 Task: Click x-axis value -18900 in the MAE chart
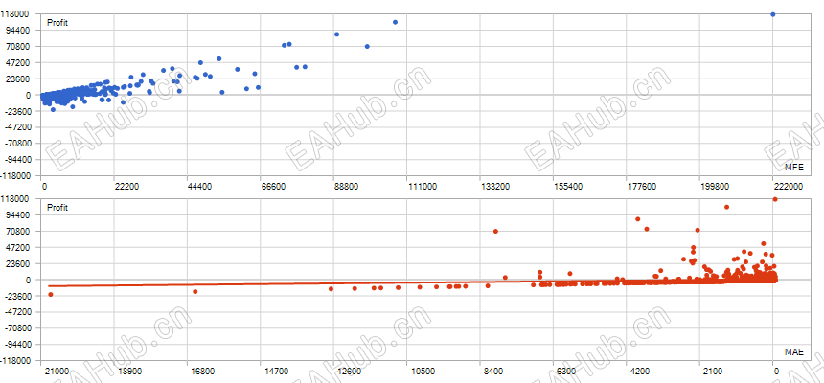pyautogui.click(x=128, y=372)
